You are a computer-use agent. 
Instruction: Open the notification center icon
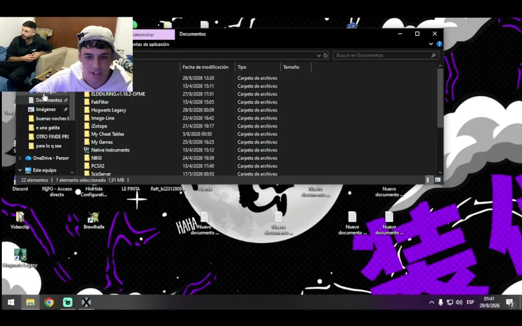(x=510, y=303)
